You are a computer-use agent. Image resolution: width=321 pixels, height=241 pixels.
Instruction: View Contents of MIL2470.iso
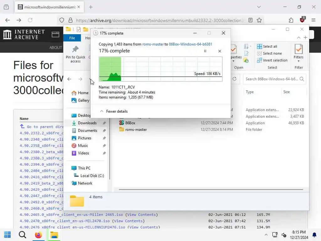128,221
